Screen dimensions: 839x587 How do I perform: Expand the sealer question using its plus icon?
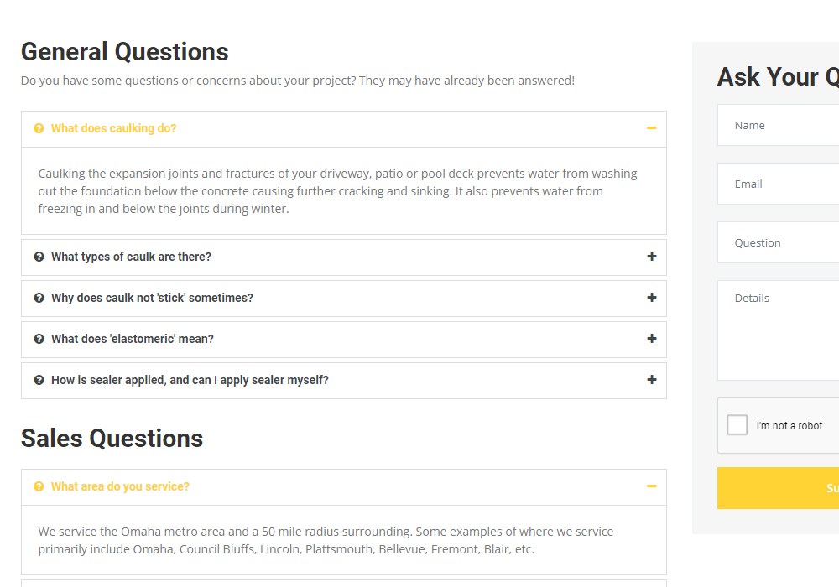(651, 380)
